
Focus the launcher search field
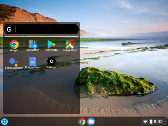point(41,29)
